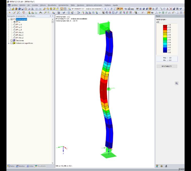Image resolution: width=191 pixels, height=171 pixels.
Task: Toggle the Valores en superficies checkbox
Action: point(12,43)
